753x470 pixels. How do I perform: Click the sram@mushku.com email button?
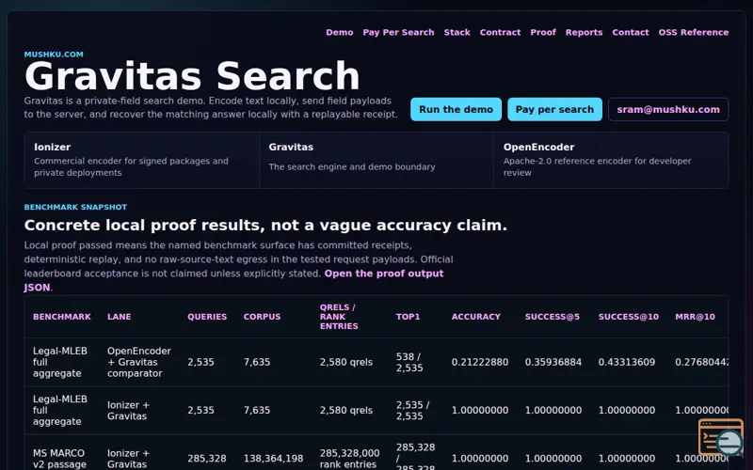668,109
